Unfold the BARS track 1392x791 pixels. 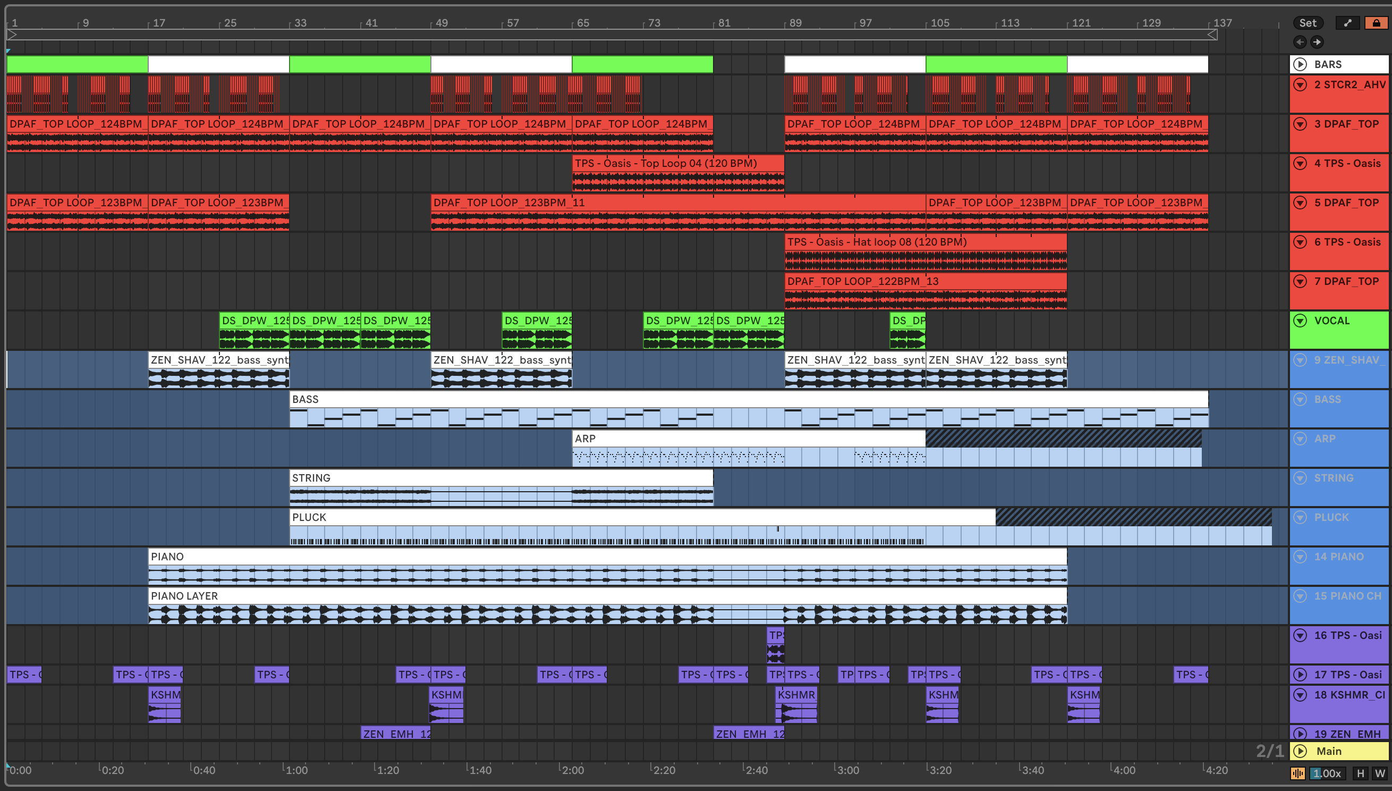click(1300, 64)
